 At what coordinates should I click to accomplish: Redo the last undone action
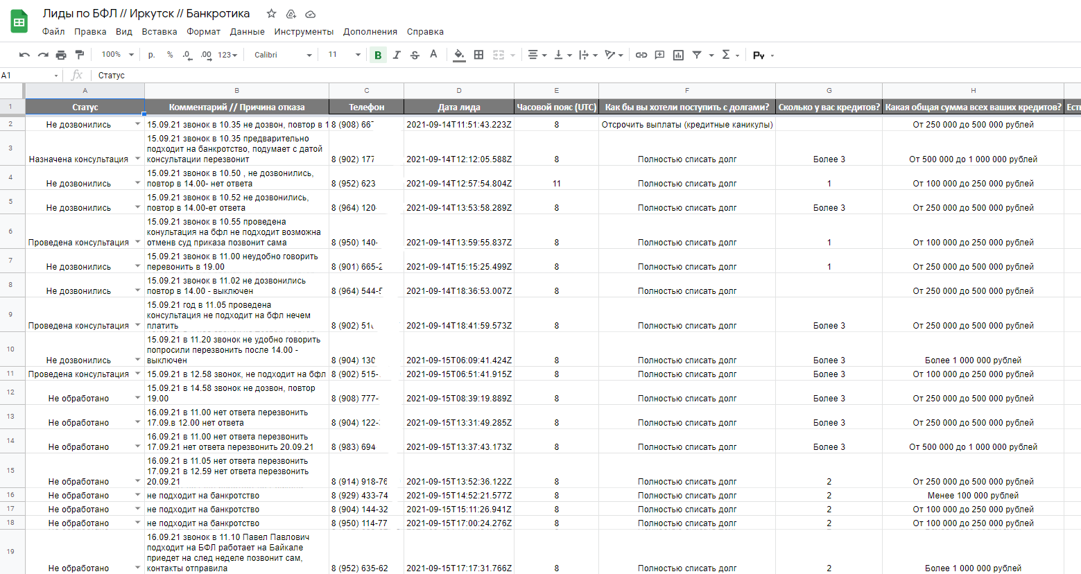43,55
